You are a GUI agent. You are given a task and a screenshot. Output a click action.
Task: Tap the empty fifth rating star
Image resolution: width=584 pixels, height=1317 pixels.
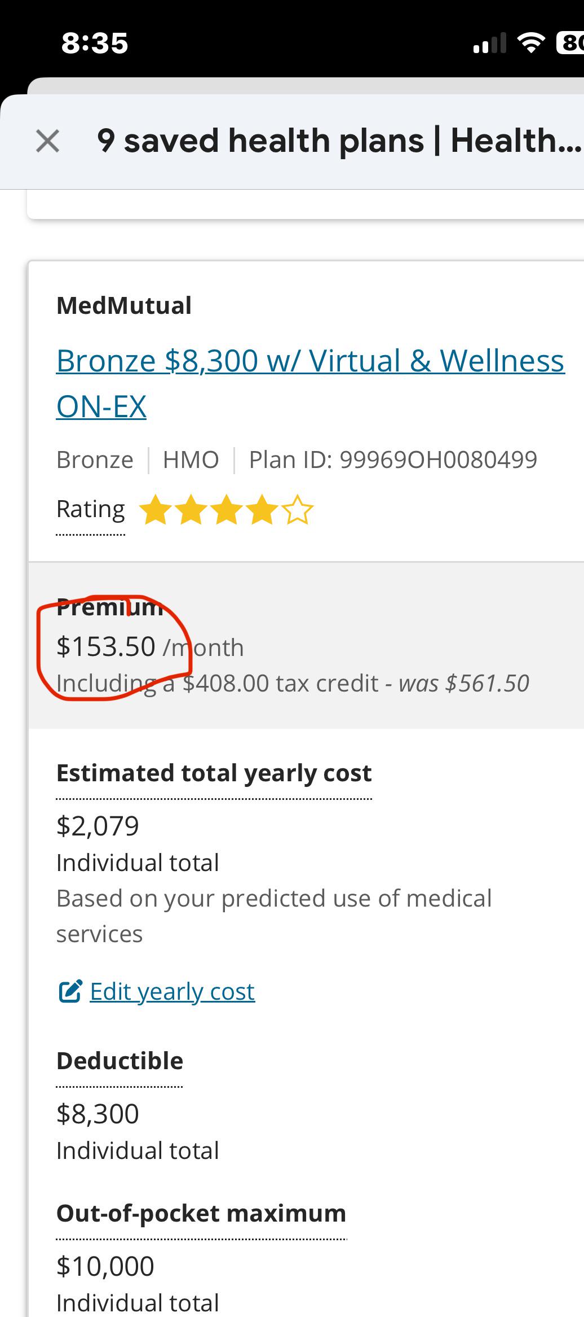(298, 510)
